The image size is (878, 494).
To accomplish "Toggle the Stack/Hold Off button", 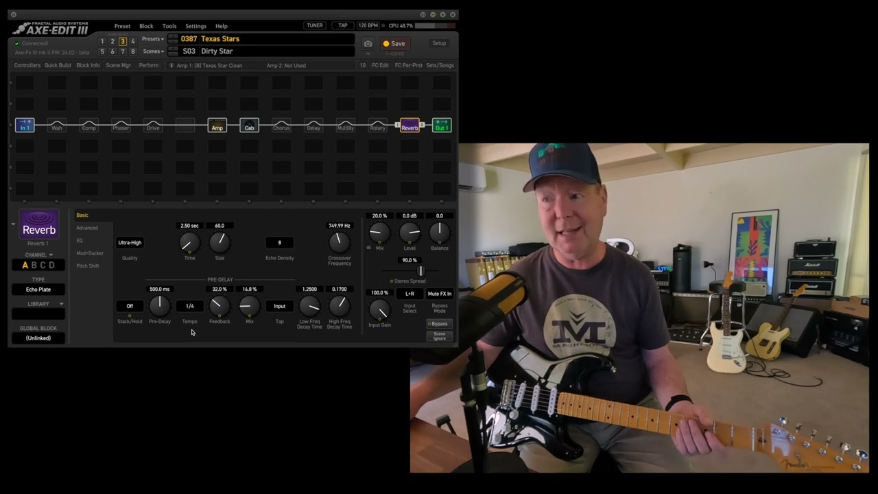I will [x=130, y=306].
